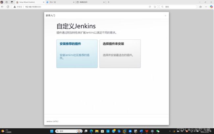Close the third browser tab
214x134 pixels.
click(x=104, y=2)
